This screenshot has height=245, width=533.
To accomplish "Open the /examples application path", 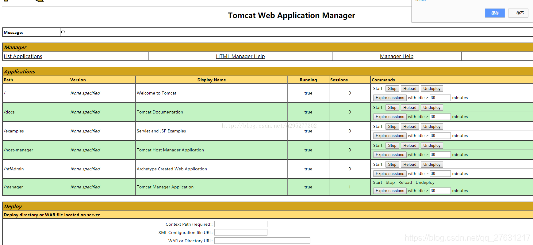I will pos(14,131).
